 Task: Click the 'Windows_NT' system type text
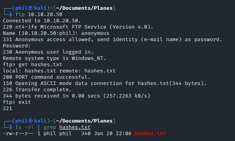87,58
